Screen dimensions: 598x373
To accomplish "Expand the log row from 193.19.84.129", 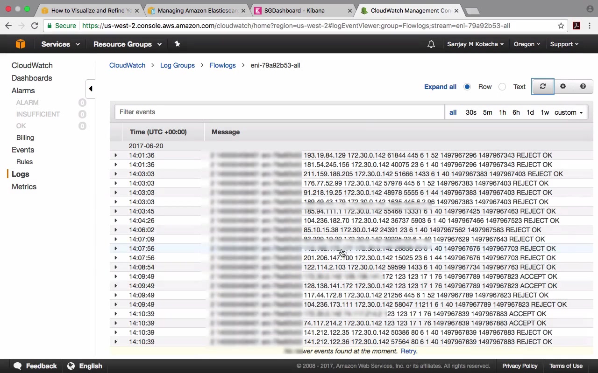I will pyautogui.click(x=116, y=155).
